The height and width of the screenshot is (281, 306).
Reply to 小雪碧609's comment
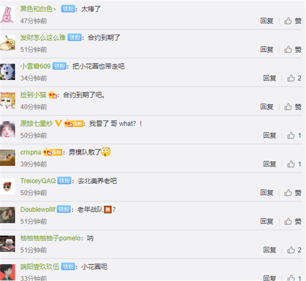(x=270, y=78)
